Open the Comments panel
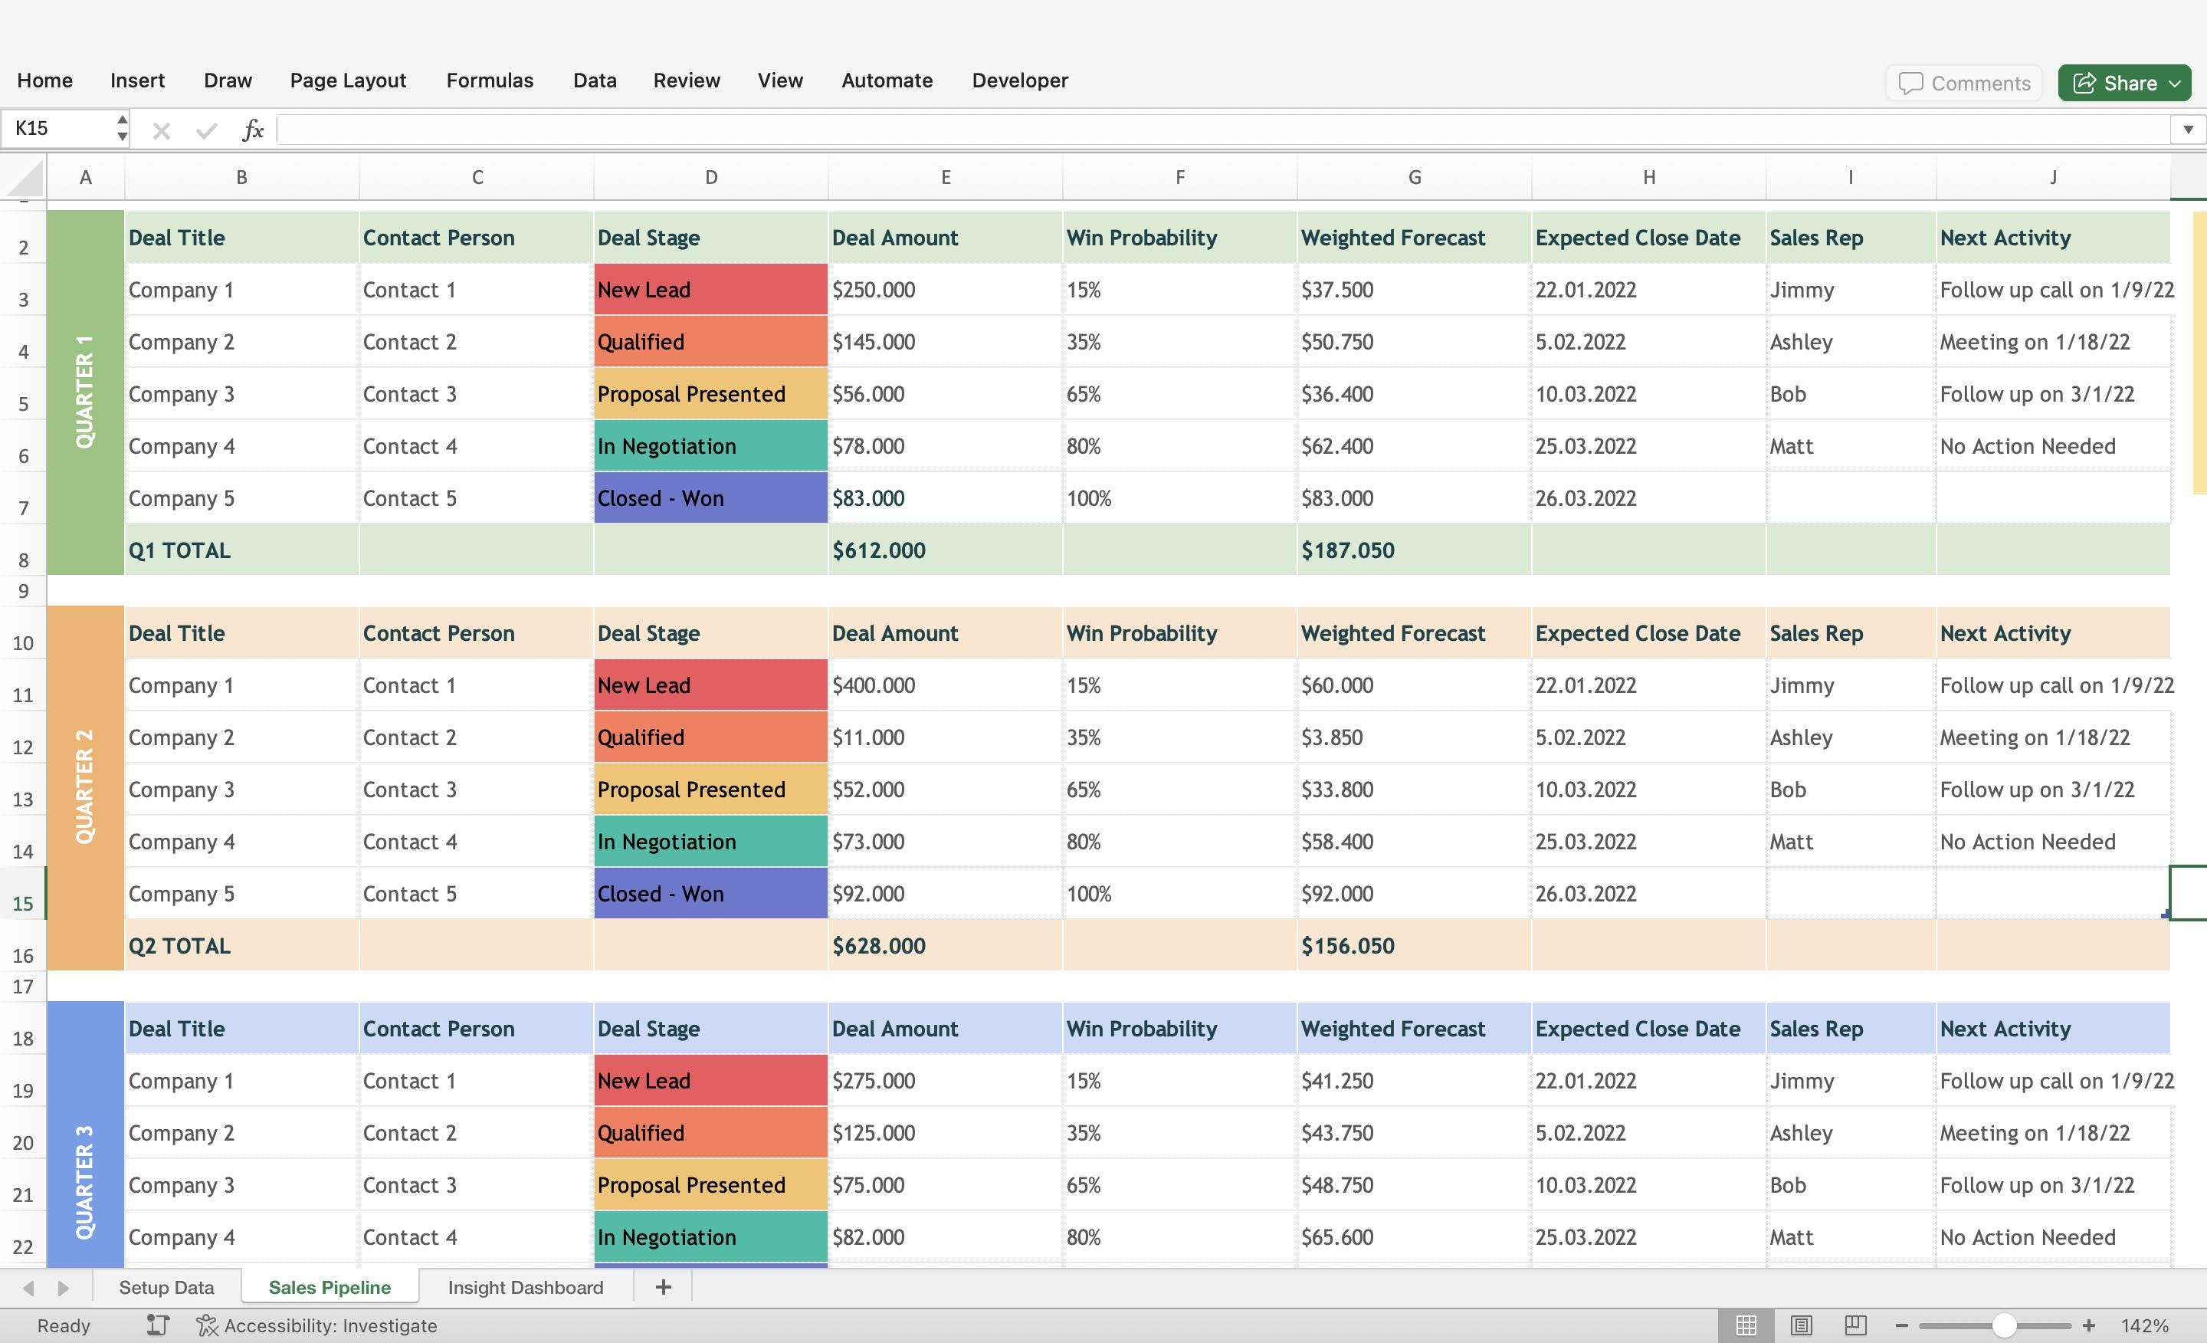Screen dimensions: 2207x1343 [1963, 83]
